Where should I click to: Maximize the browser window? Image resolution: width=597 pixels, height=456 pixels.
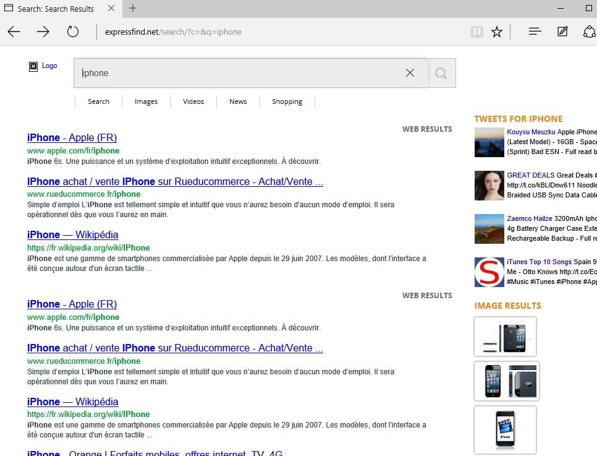coord(588,8)
